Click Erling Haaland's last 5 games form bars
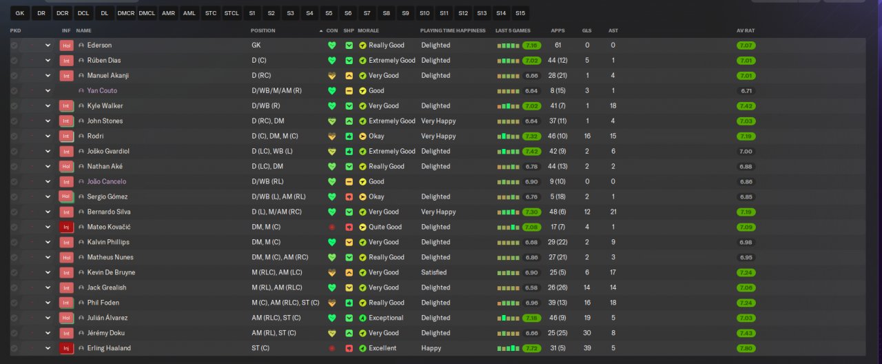The height and width of the screenshot is (364, 882). tap(508, 349)
